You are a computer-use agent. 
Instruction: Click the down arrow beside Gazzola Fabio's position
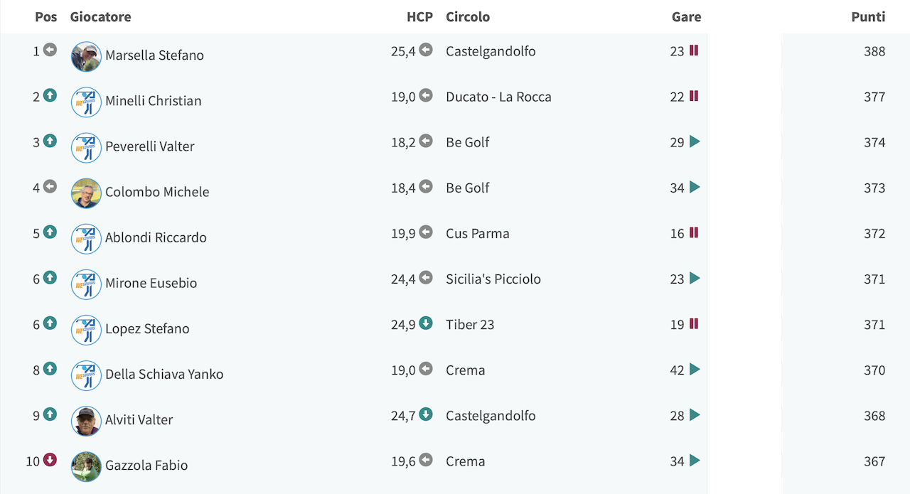[x=50, y=460]
